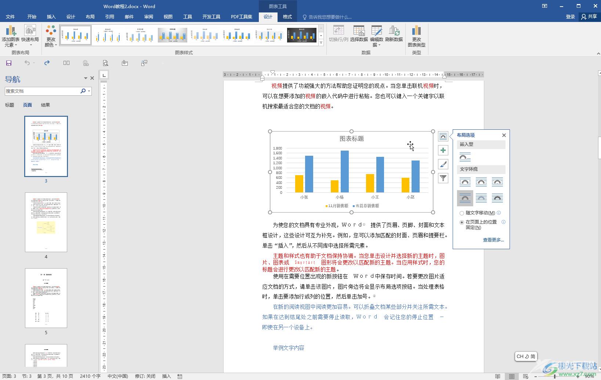The width and height of the screenshot is (601, 380).
Task: Select In Front of Text wrapping icon
Action: [497, 198]
